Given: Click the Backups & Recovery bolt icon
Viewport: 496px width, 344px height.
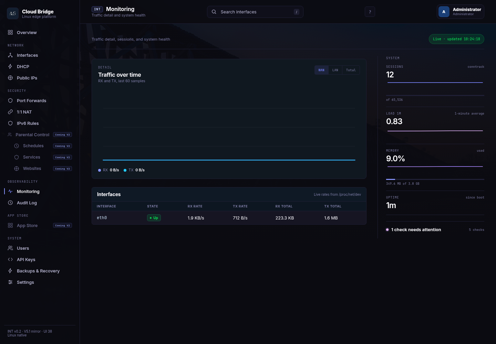Looking at the screenshot, I should pos(10,271).
